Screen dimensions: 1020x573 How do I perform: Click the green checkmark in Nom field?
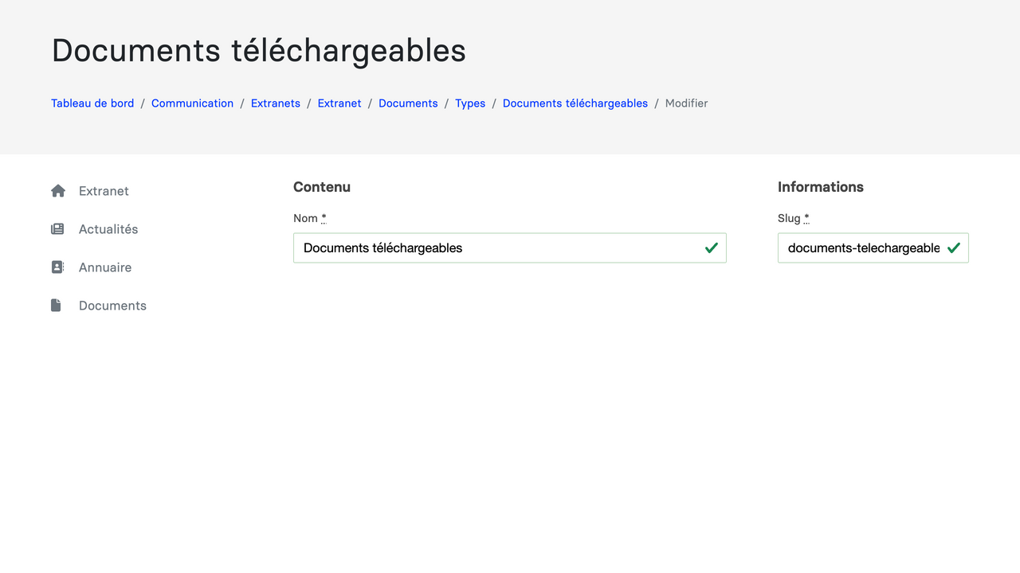[x=712, y=248]
